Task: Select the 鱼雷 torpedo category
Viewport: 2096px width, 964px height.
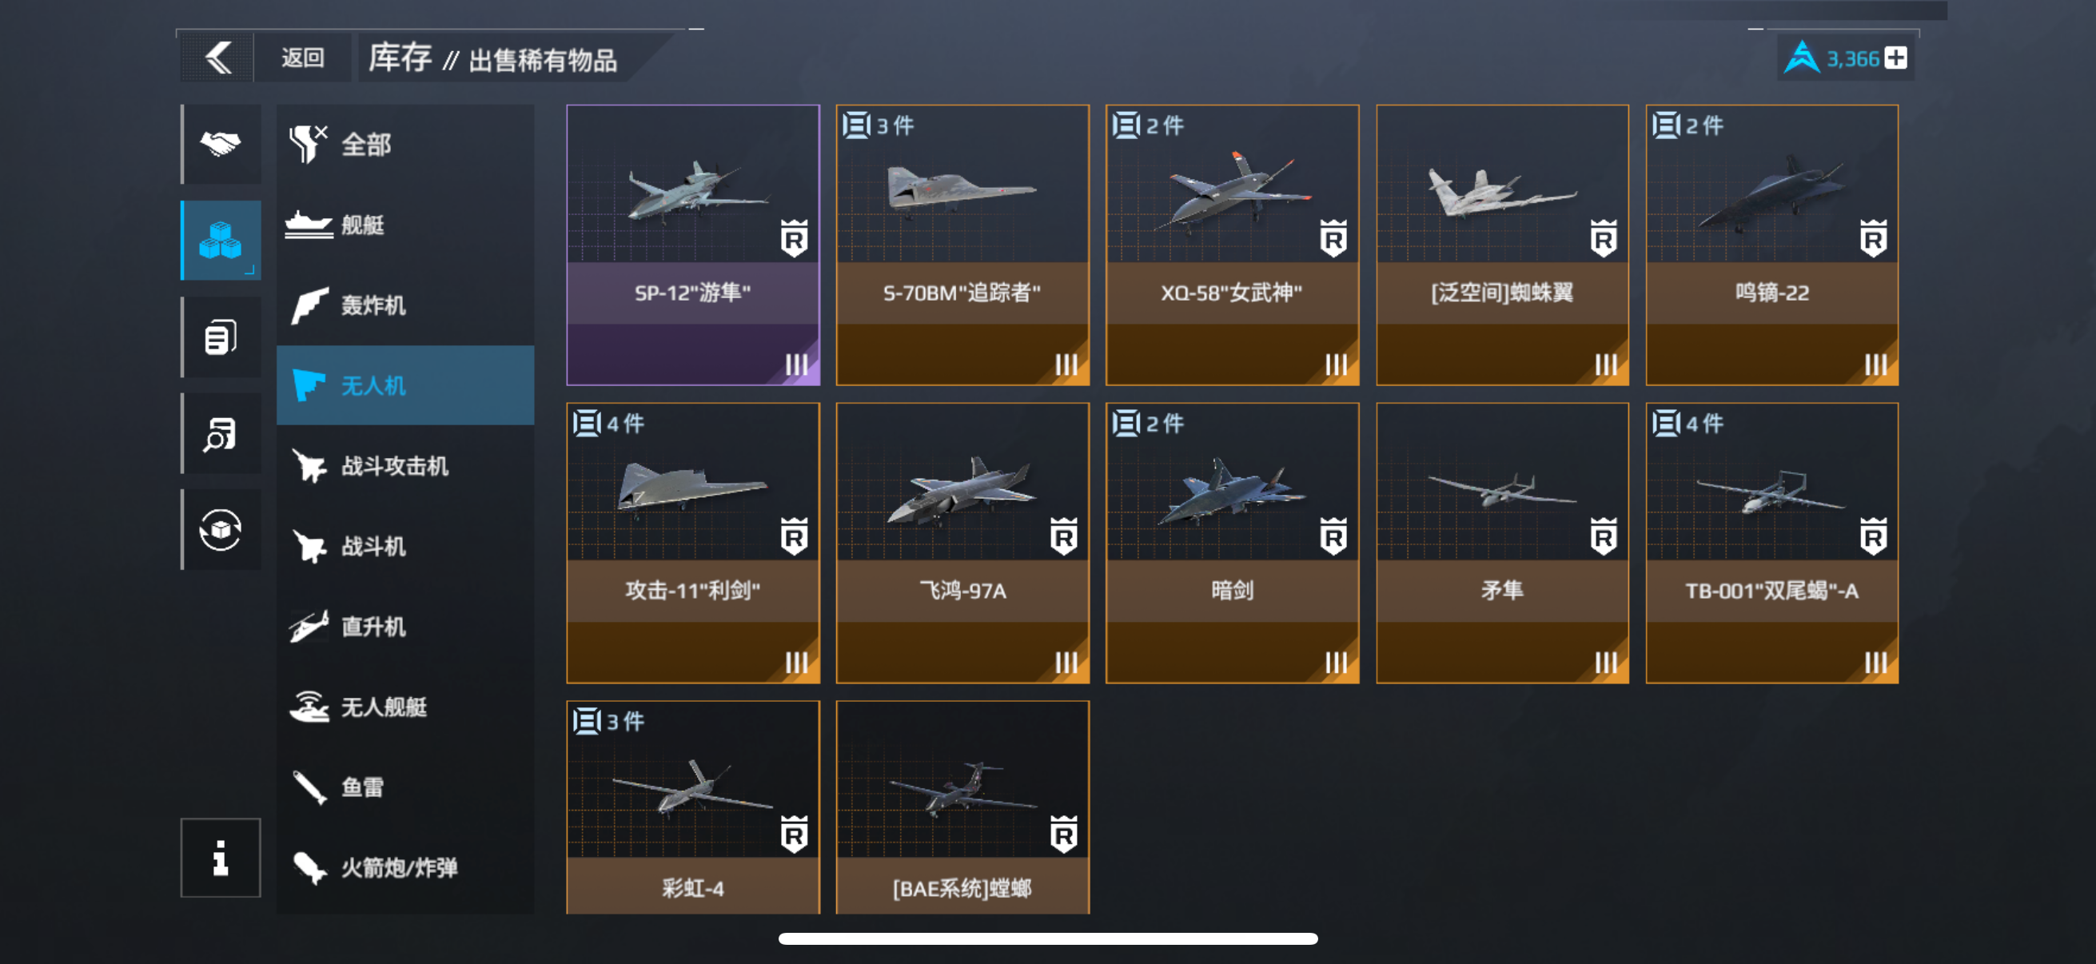Action: pos(405,787)
